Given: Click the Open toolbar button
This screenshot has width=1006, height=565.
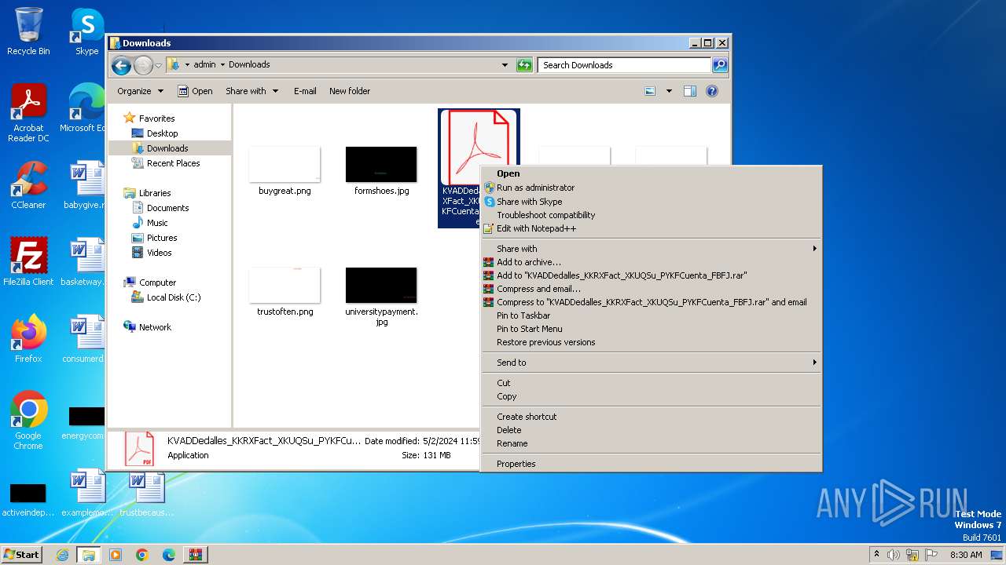Looking at the screenshot, I should [195, 91].
